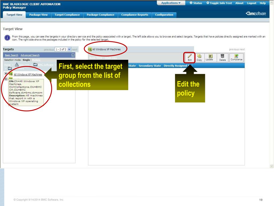Click the Compliance icon button

point(237,57)
